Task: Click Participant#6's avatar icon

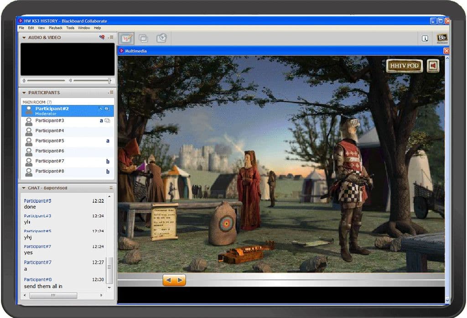Action: [x=29, y=151]
